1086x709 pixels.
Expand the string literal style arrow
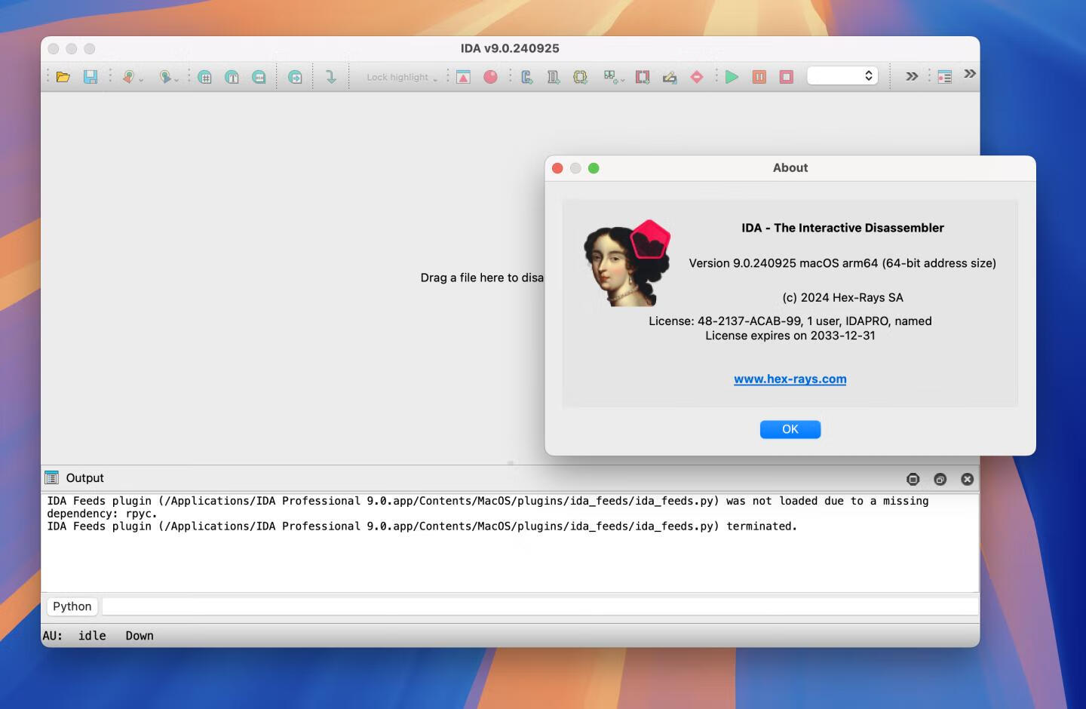pos(622,79)
